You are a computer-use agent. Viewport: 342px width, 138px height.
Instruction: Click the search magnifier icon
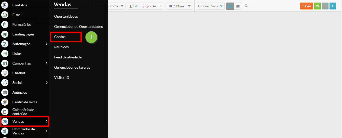[x=246, y=6]
